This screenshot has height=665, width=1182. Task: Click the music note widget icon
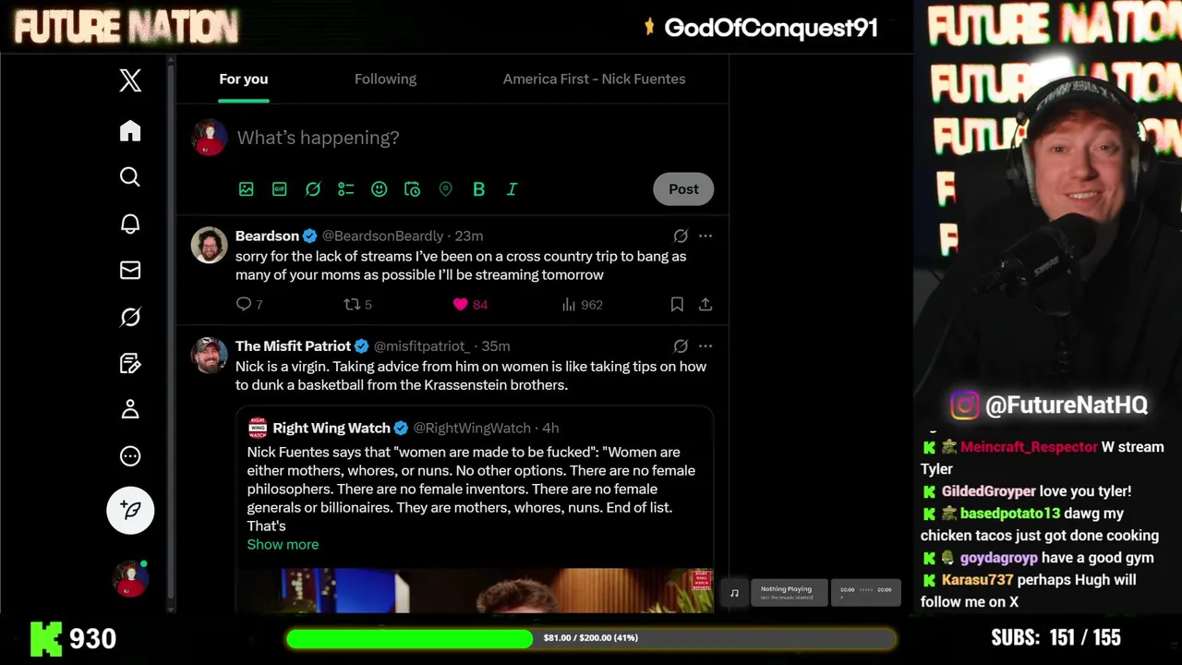pyautogui.click(x=734, y=593)
